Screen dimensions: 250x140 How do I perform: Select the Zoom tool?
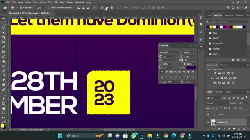[4, 113]
